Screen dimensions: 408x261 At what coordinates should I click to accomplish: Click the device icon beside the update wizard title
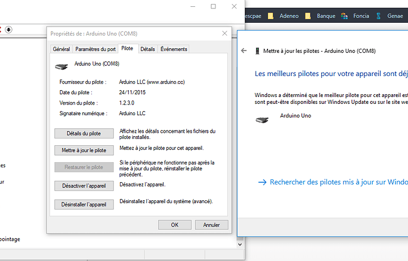(257, 51)
